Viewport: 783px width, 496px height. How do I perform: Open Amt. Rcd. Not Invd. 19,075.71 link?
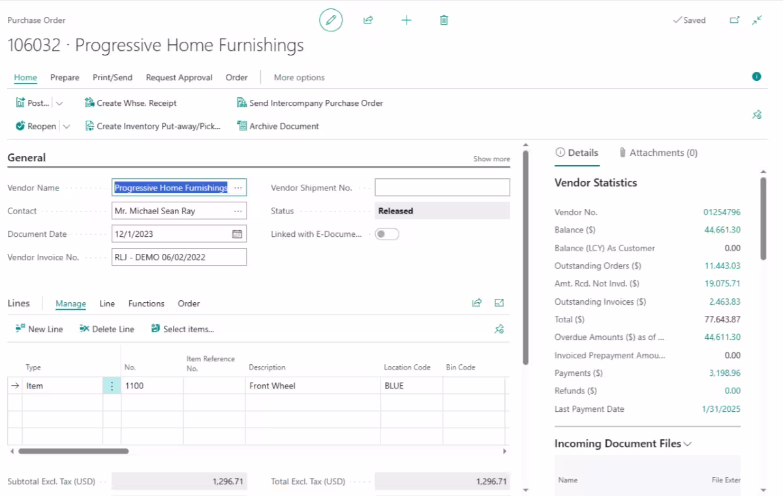[722, 284]
